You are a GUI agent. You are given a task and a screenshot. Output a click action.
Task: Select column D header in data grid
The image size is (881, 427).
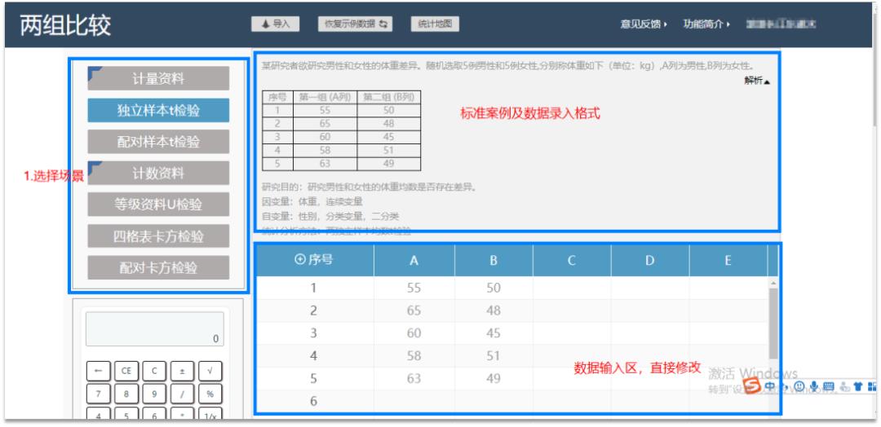[649, 261]
